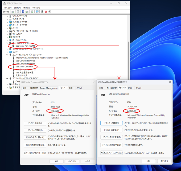The height and width of the screenshot is (171, 181).
Task: Collapse ユニバーサル シリアル バス コントローラー node
Action: pos(7,55)
